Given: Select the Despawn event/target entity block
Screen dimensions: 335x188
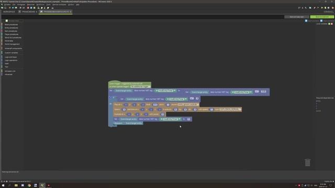Looking at the screenshot, I should (128, 123).
